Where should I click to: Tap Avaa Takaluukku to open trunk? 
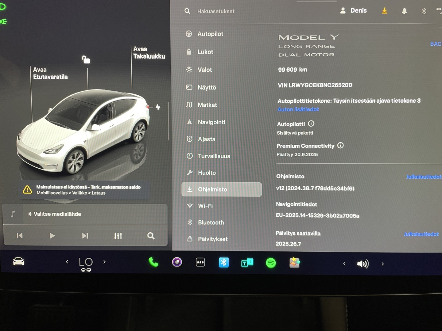(x=149, y=53)
